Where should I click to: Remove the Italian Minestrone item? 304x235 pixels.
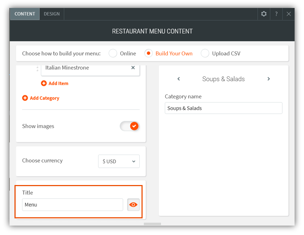click(133, 68)
